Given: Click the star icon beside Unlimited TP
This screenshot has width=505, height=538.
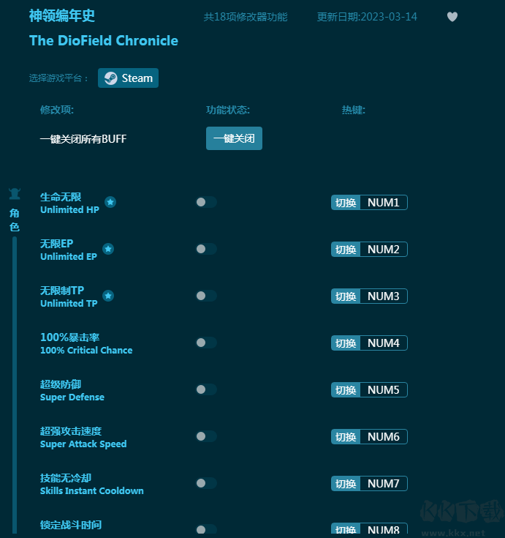Looking at the screenshot, I should tap(108, 296).
